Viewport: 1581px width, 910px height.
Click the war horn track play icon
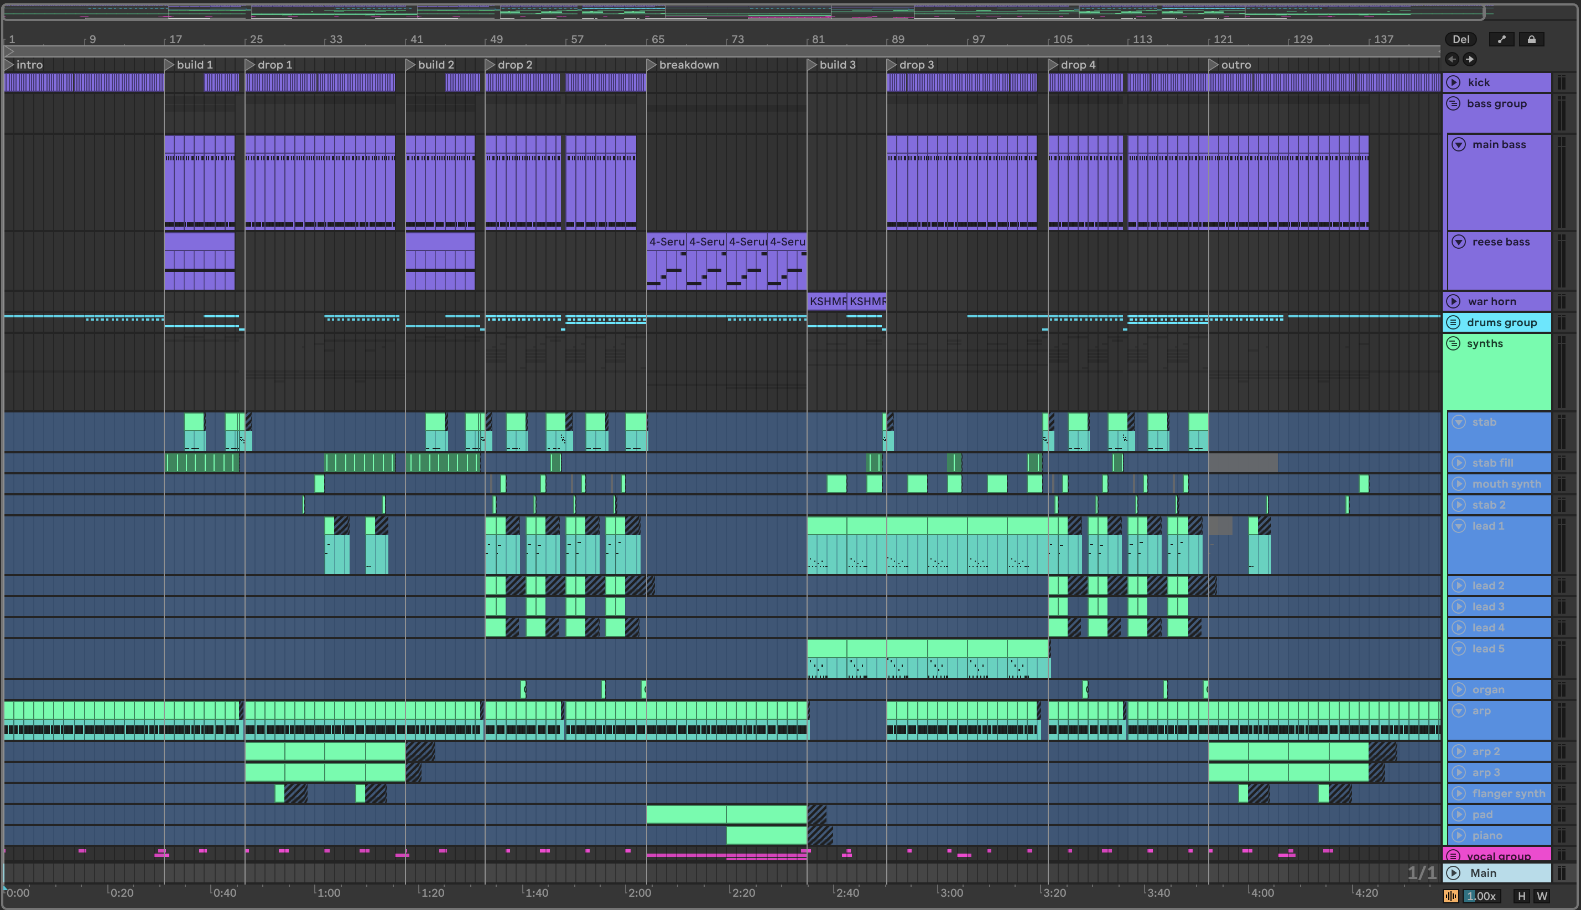point(1453,301)
